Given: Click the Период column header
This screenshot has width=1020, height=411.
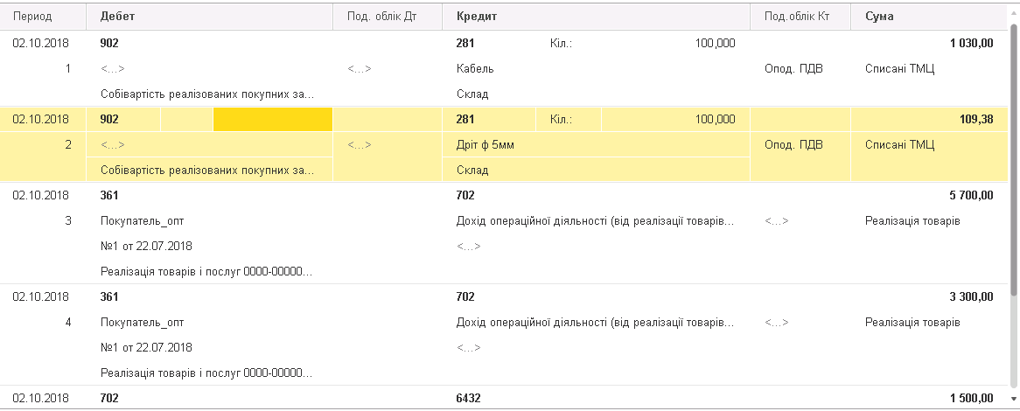Looking at the screenshot, I should 32,17.
